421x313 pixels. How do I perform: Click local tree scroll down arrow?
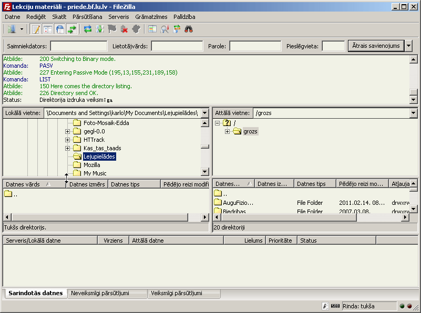click(204, 171)
